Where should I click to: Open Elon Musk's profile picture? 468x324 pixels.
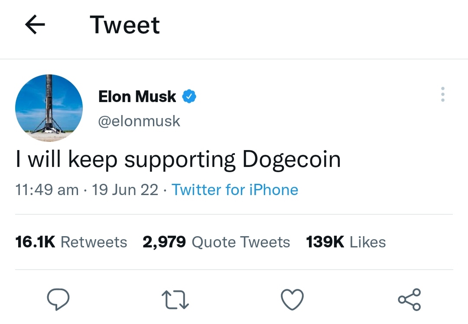[x=49, y=108]
